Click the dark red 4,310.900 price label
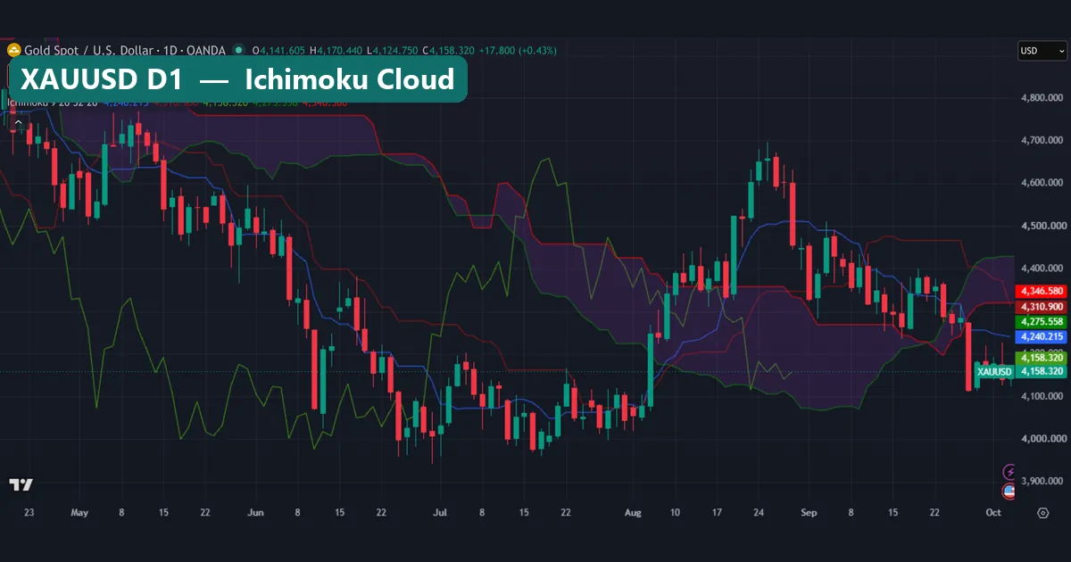 (x=1042, y=306)
